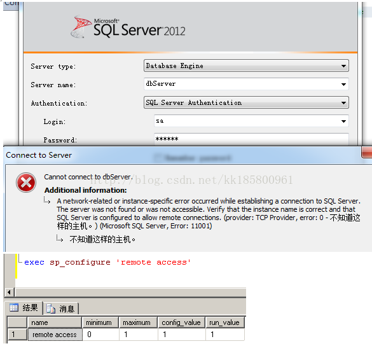Click the network-related error description text

coord(209,213)
